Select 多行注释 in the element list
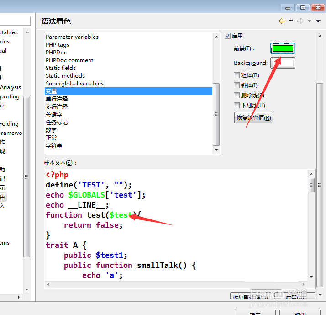 tap(128, 107)
